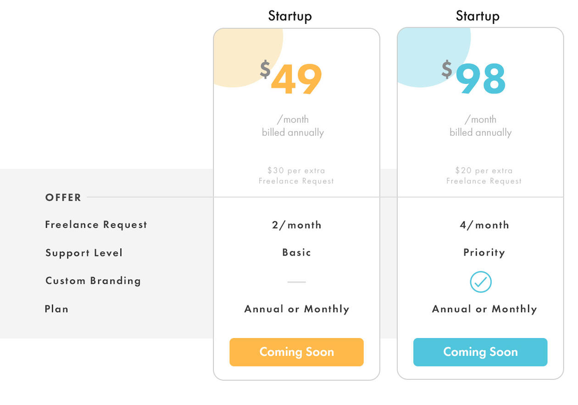Click the $30 per extra Freelance Request note

click(296, 176)
